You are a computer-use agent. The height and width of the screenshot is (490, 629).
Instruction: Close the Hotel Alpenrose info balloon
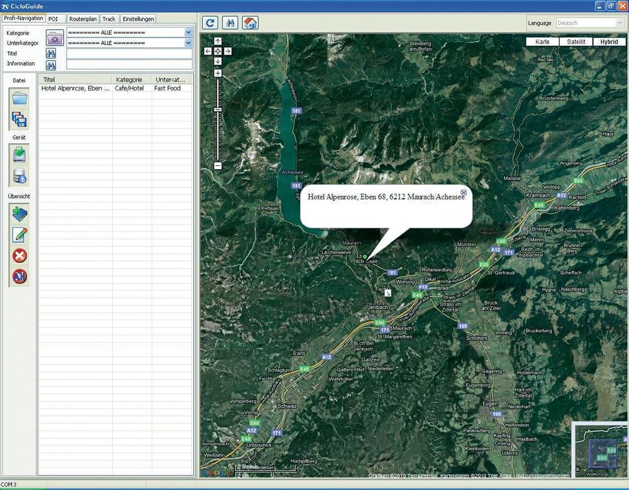(x=464, y=192)
